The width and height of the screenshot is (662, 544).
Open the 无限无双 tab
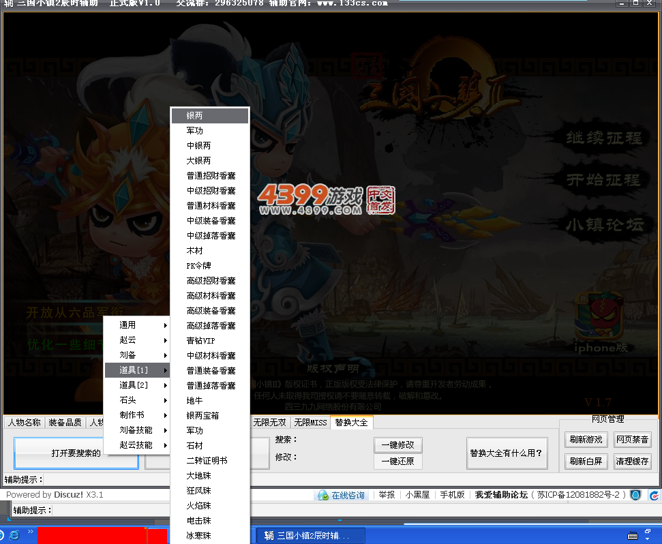pos(270,423)
